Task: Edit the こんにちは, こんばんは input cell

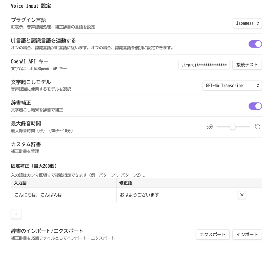Action: coord(64,195)
